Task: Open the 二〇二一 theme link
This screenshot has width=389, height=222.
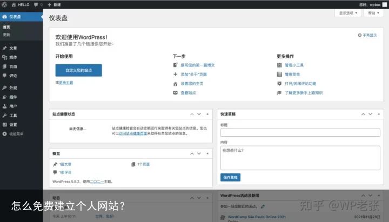Action: click(97, 181)
